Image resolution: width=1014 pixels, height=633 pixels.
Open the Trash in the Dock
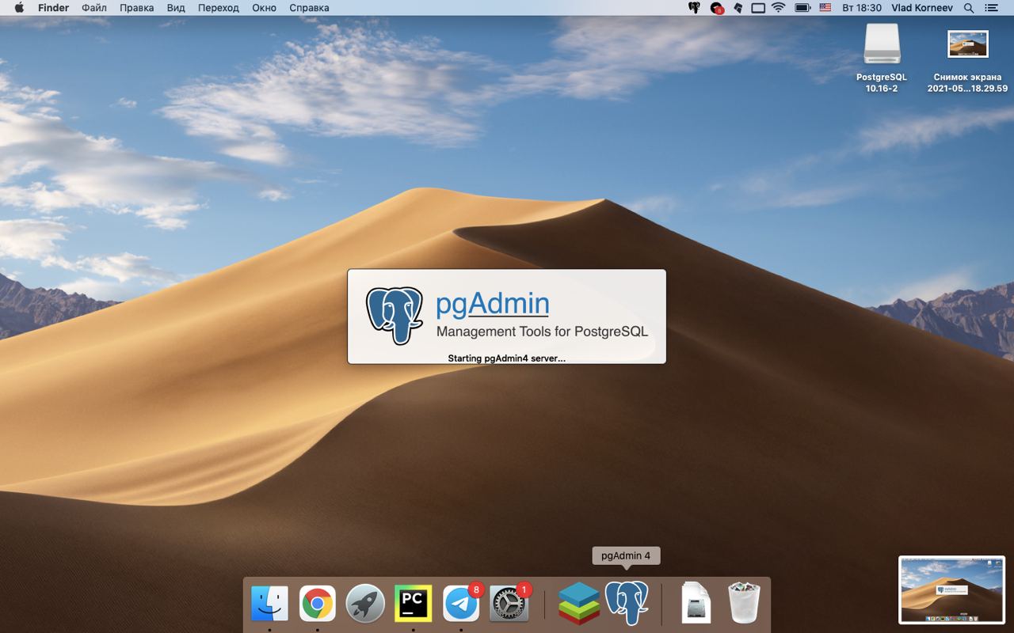tap(744, 604)
